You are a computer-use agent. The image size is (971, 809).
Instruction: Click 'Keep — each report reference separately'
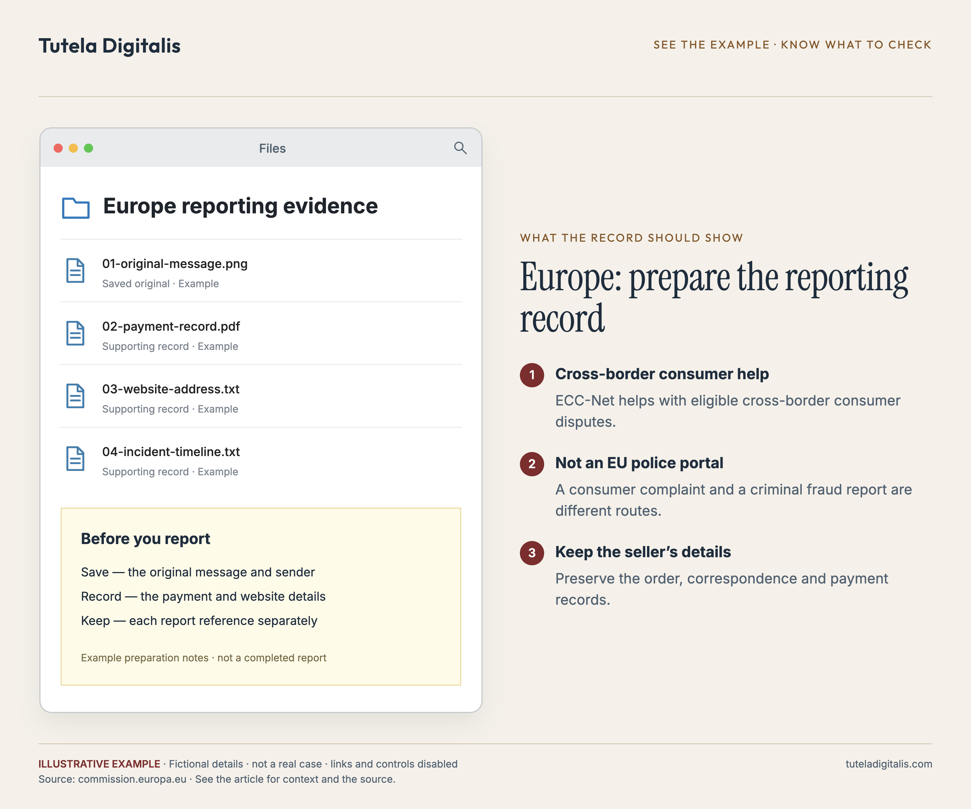(x=199, y=621)
